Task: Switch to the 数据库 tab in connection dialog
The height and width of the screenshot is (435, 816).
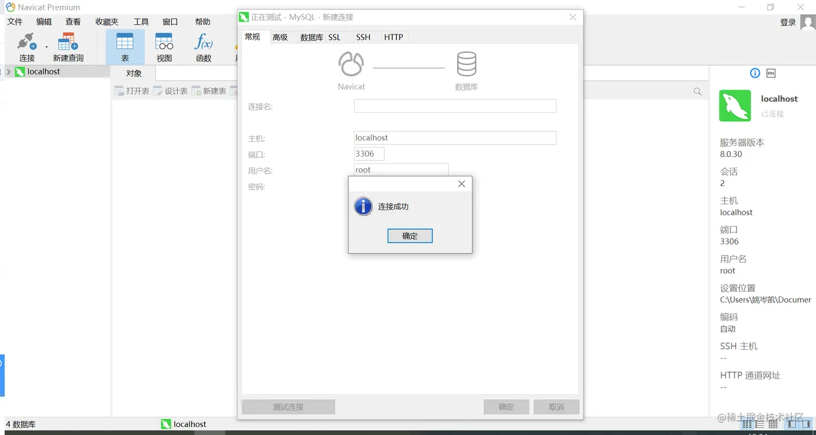Action: pyautogui.click(x=311, y=37)
